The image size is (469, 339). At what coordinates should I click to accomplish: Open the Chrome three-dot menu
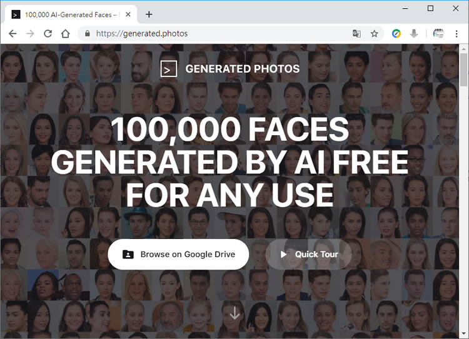pyautogui.click(x=457, y=34)
